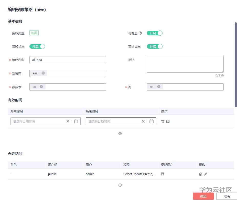Click the 取消 cancel button

click(226, 196)
